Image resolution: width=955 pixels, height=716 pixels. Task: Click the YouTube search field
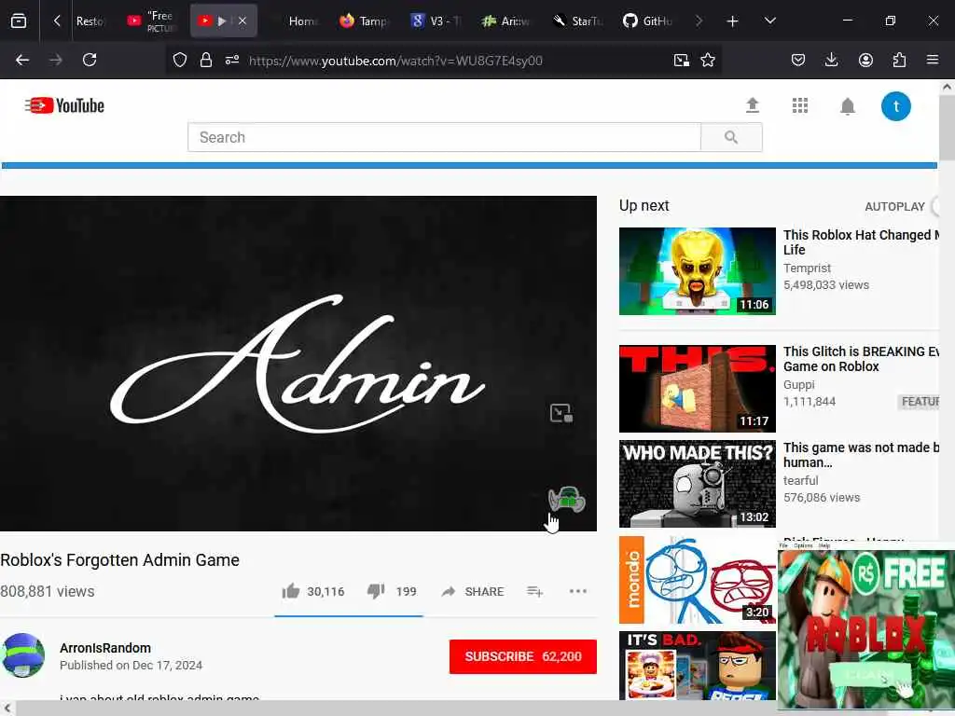444,137
